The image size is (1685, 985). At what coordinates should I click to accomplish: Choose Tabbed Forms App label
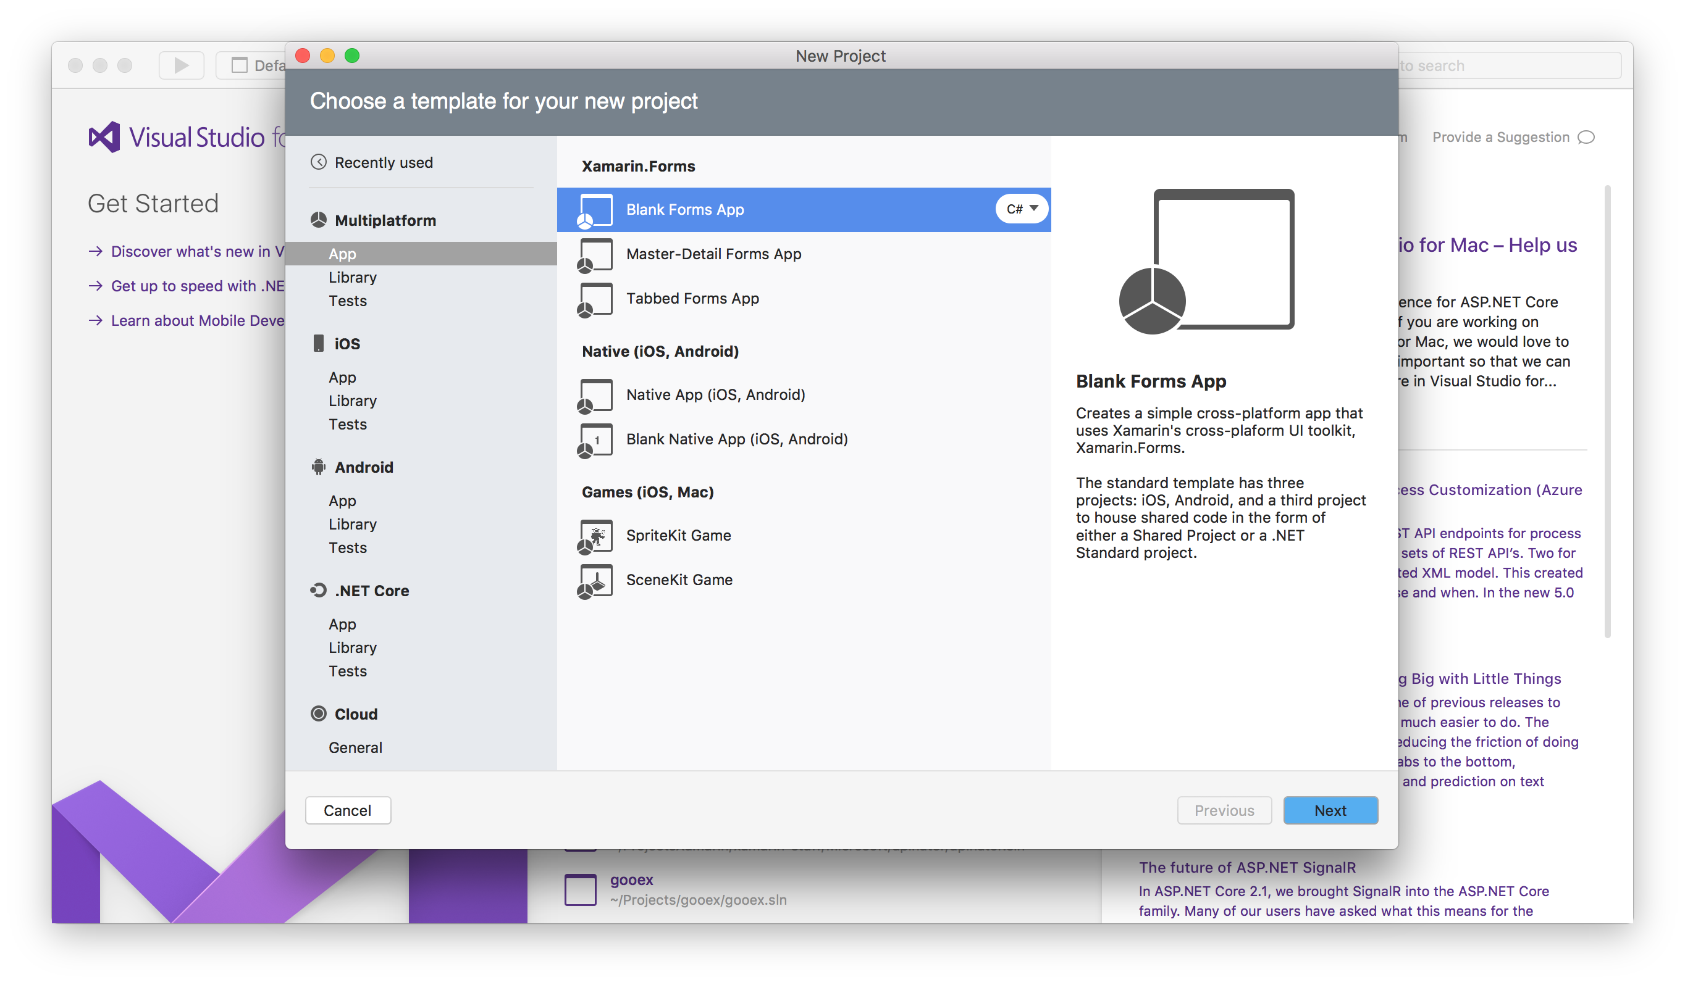point(693,299)
